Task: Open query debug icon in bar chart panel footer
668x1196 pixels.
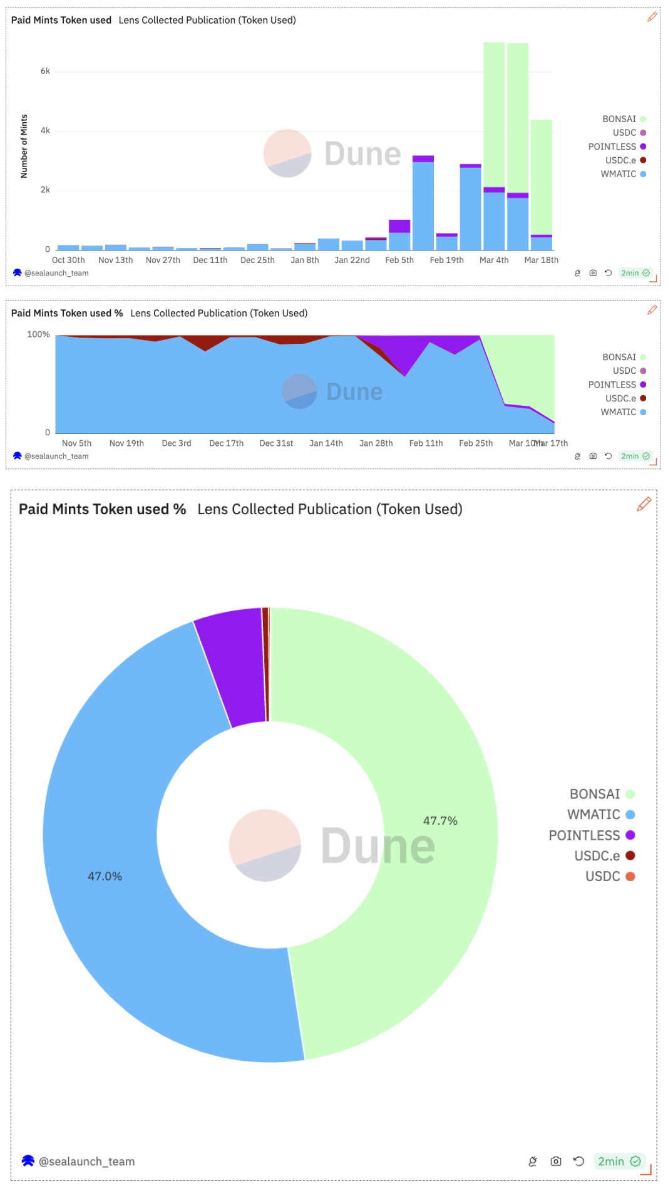Action: [577, 273]
